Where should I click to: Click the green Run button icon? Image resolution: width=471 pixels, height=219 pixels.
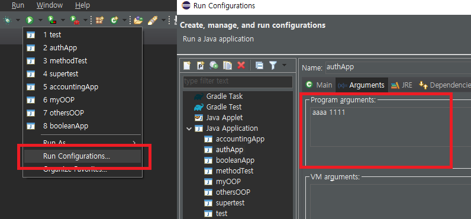(x=30, y=20)
